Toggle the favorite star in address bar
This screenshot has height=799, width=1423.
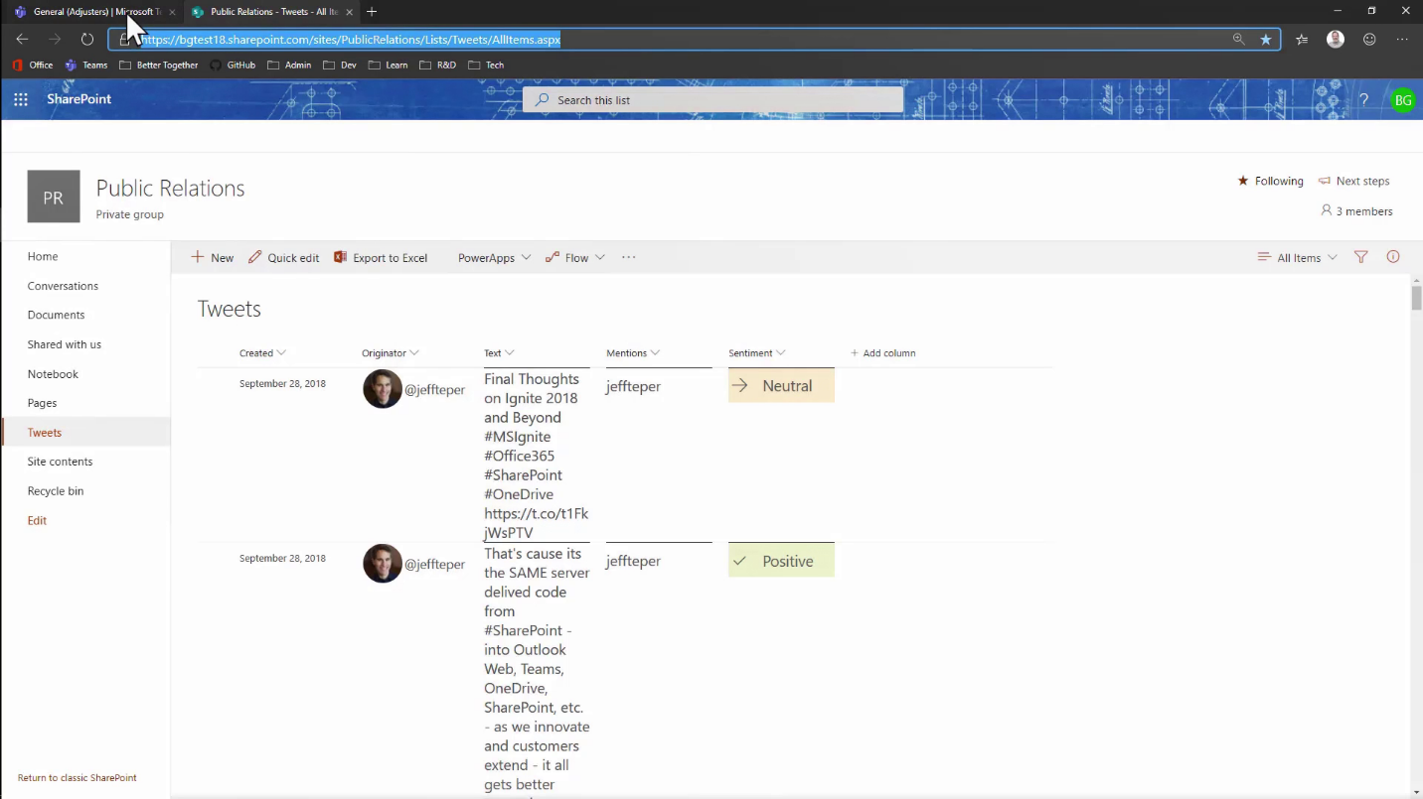pyautogui.click(x=1266, y=40)
